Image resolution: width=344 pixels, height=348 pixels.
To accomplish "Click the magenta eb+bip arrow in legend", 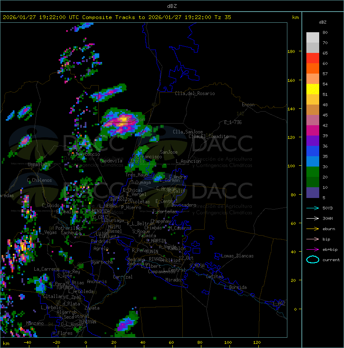I will coord(313,250).
